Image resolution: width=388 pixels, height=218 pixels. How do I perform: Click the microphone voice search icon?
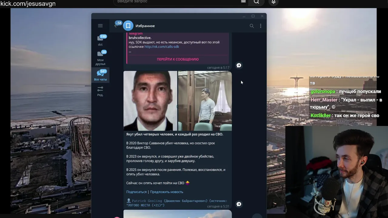[273, 2]
